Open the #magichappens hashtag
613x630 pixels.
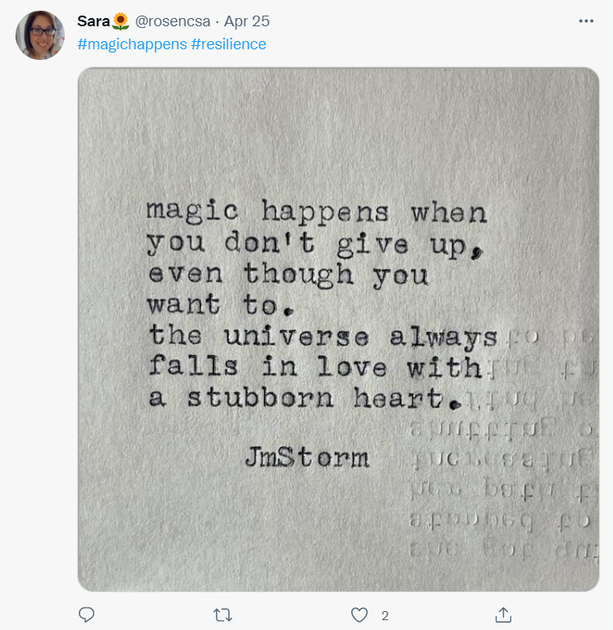click(x=132, y=44)
